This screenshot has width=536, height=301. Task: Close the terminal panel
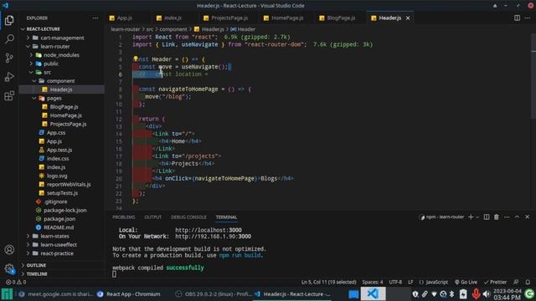pyautogui.click(x=527, y=217)
